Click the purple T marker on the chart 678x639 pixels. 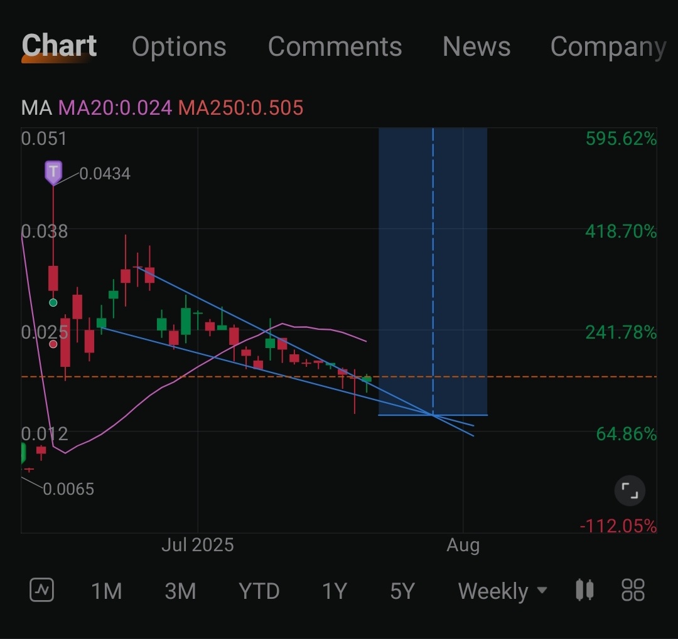53,172
